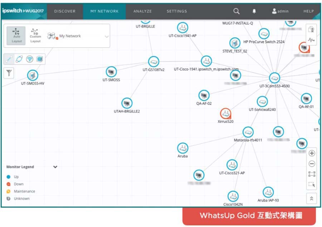Toggle the dependencies overlay icon

pos(19,59)
